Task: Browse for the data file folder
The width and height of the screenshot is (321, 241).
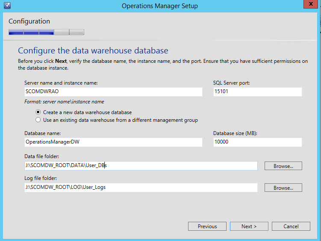Action: 283,166
